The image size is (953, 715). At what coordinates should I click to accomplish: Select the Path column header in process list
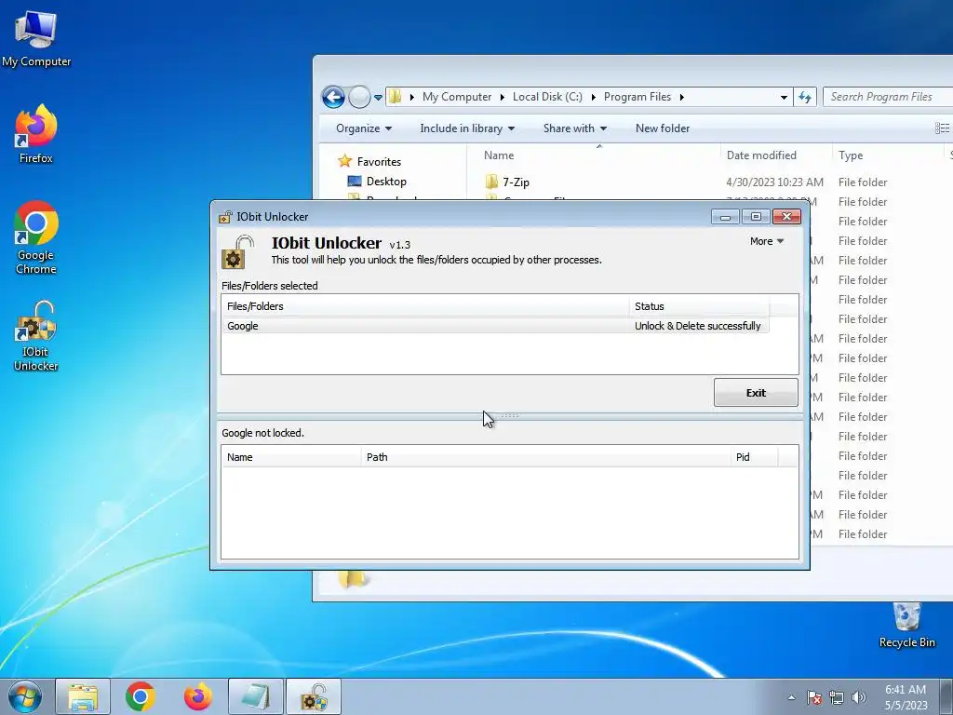(545, 457)
